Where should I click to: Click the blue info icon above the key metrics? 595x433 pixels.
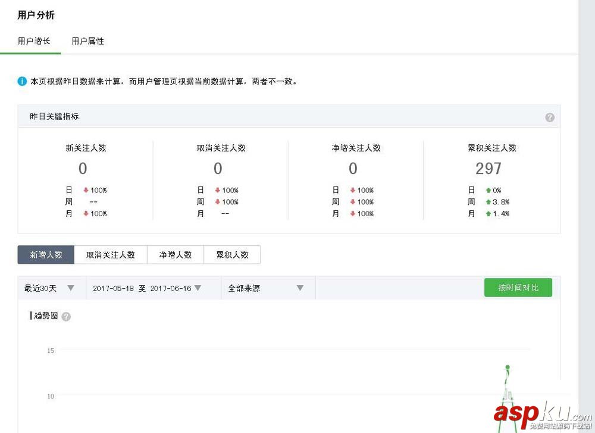click(22, 81)
